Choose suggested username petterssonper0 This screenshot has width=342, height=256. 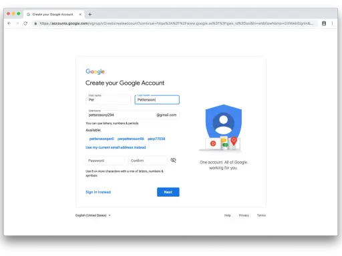[x=102, y=139]
